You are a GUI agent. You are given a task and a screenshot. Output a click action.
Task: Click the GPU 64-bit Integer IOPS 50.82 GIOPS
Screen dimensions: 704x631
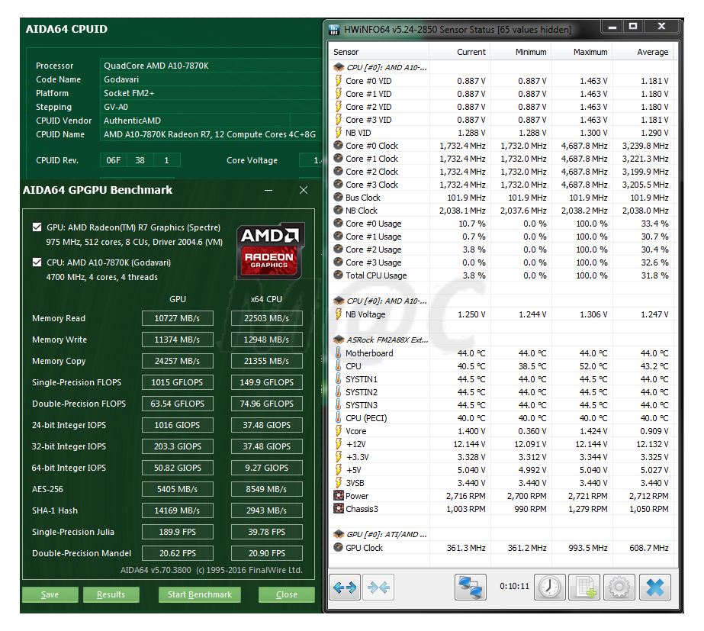[x=178, y=468]
